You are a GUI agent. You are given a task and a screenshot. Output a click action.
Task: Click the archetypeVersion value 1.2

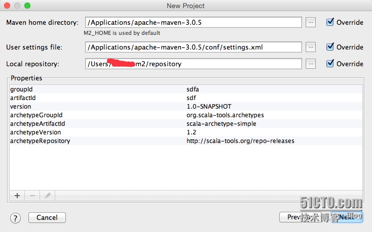coord(191,132)
